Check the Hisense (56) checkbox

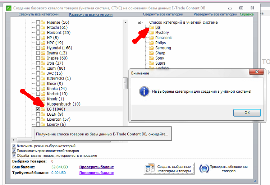pyautogui.click(x=38, y=22)
